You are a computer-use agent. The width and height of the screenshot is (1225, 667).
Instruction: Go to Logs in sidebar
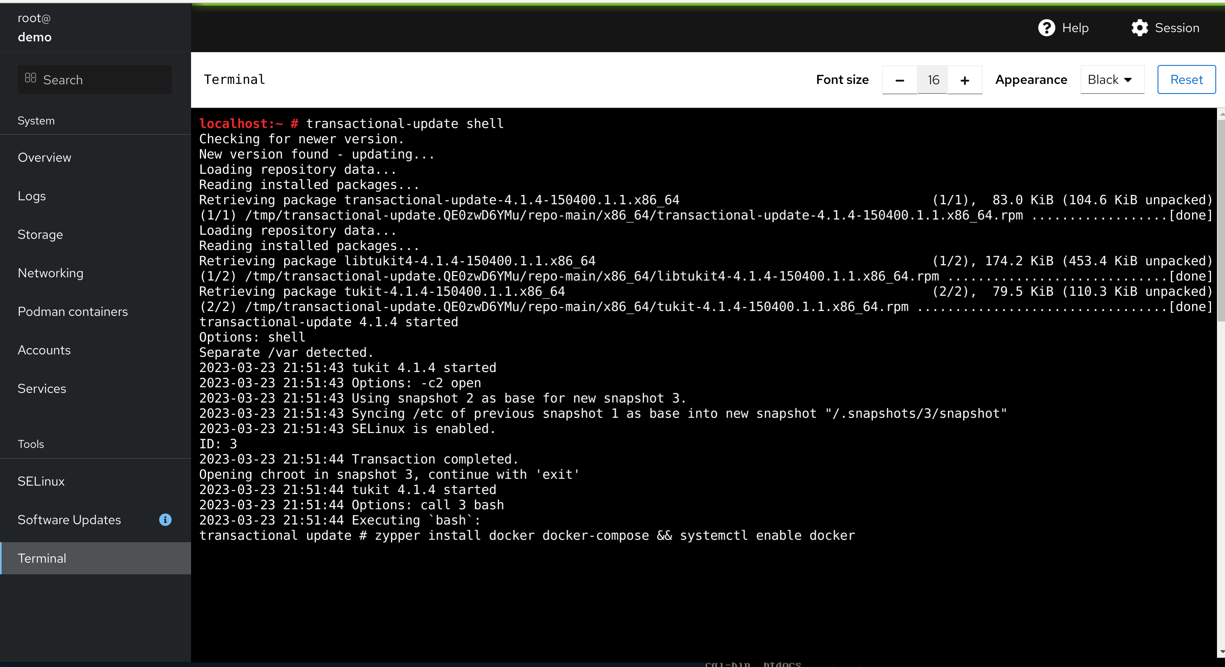click(x=31, y=196)
